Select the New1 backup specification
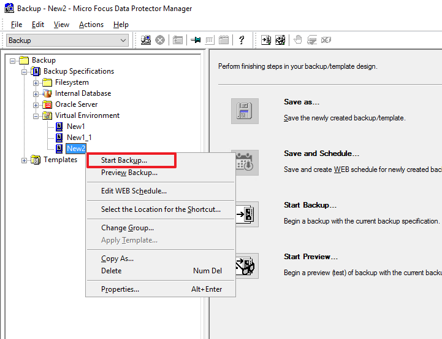 [x=75, y=127]
